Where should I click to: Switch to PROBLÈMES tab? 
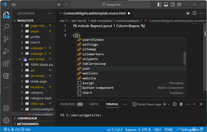pos(72,104)
